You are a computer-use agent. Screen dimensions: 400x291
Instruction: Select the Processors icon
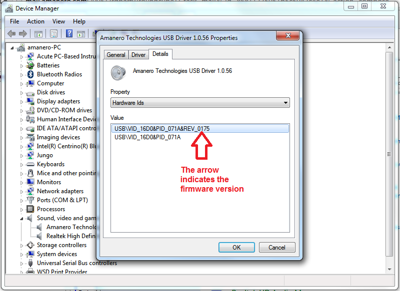click(x=30, y=209)
